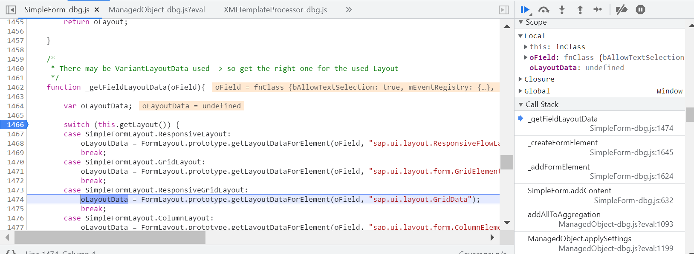The width and height of the screenshot is (694, 254).
Task: Open the ManagedObject-dbg.js?eval:1093 source link
Action: [x=616, y=224]
